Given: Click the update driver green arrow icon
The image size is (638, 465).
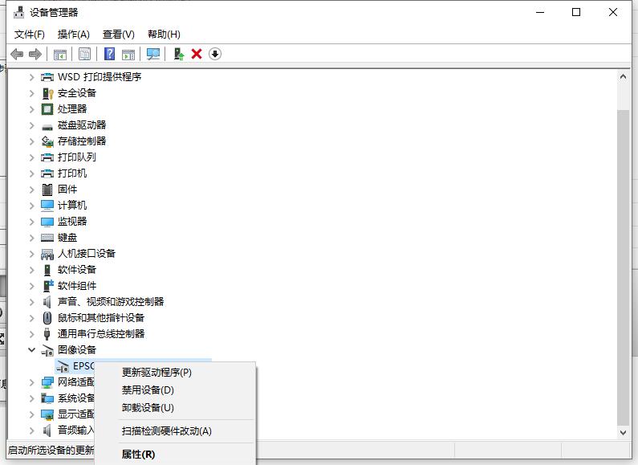Looking at the screenshot, I should pyautogui.click(x=179, y=54).
